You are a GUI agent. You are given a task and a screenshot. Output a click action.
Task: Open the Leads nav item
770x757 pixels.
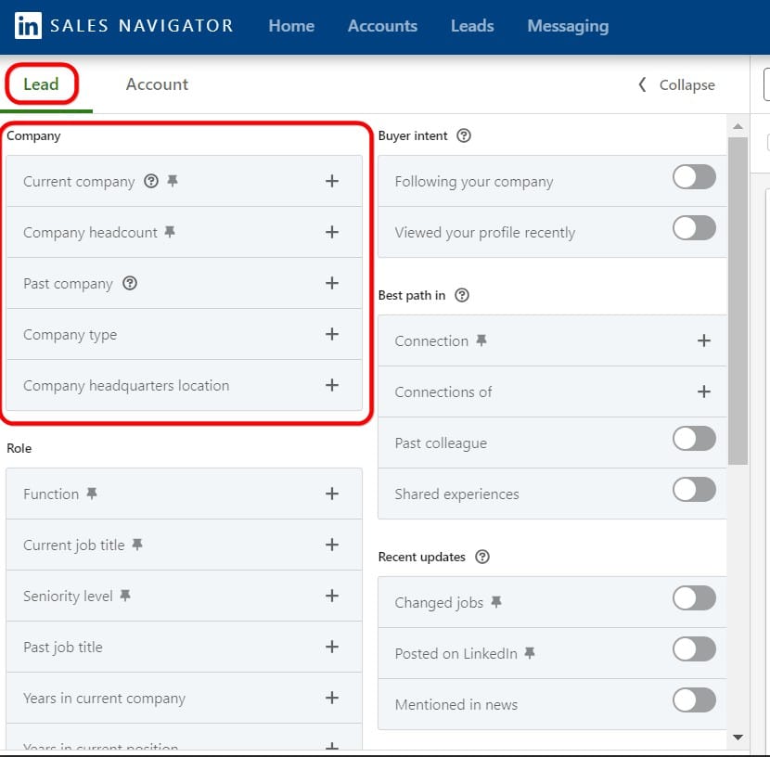coord(472,26)
